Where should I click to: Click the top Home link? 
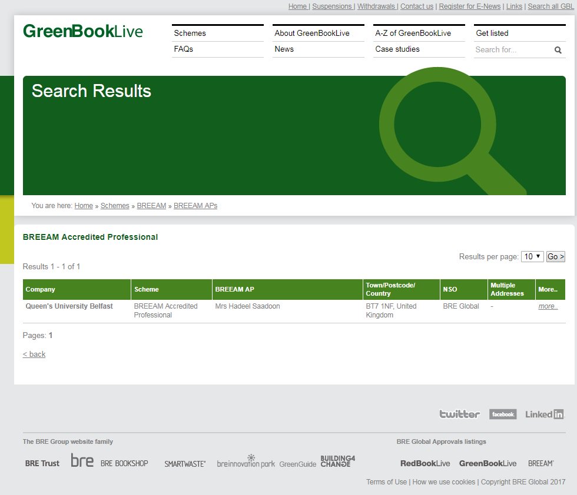[x=297, y=6]
